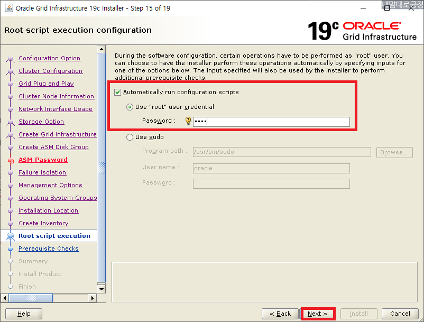Image resolution: width=424 pixels, height=322 pixels.
Task: Go to Create ASM Disk Group step
Action: point(53,147)
